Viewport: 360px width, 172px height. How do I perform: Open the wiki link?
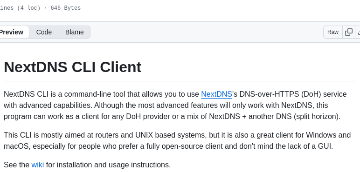point(38,165)
